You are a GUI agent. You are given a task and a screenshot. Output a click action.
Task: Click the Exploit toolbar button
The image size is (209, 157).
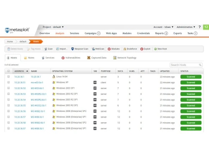pos(145,49)
